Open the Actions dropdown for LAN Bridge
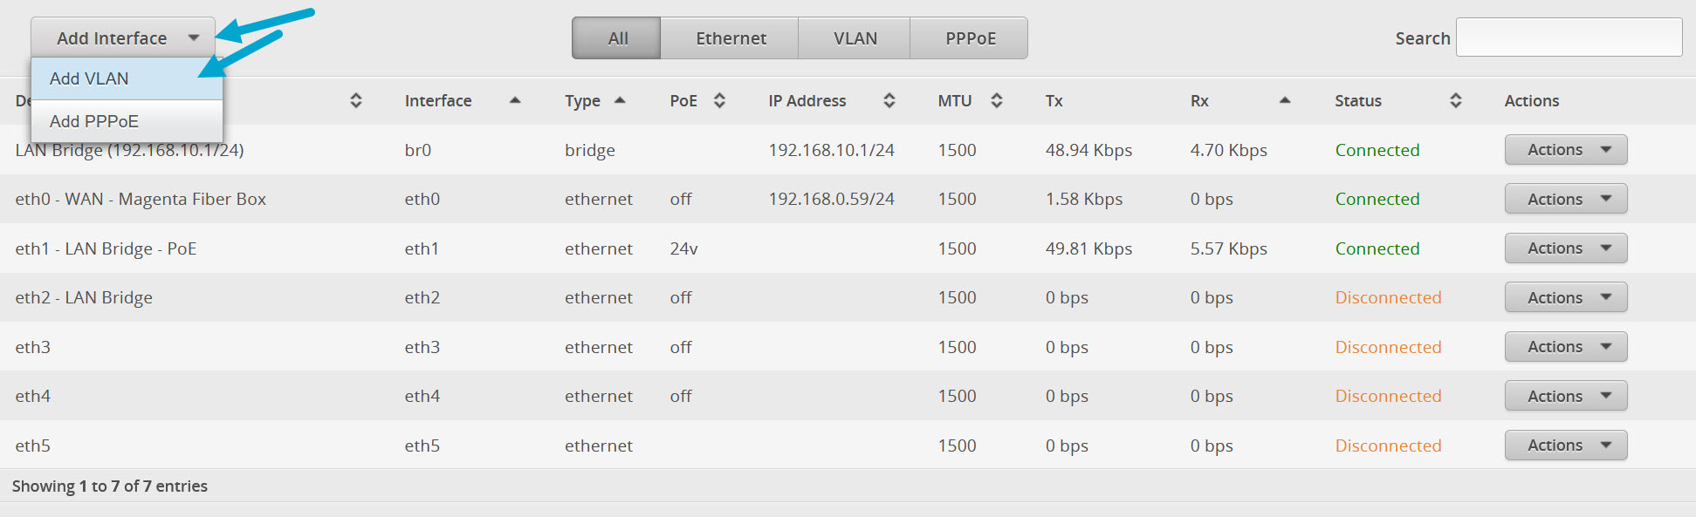This screenshot has width=1696, height=517. click(x=1565, y=149)
